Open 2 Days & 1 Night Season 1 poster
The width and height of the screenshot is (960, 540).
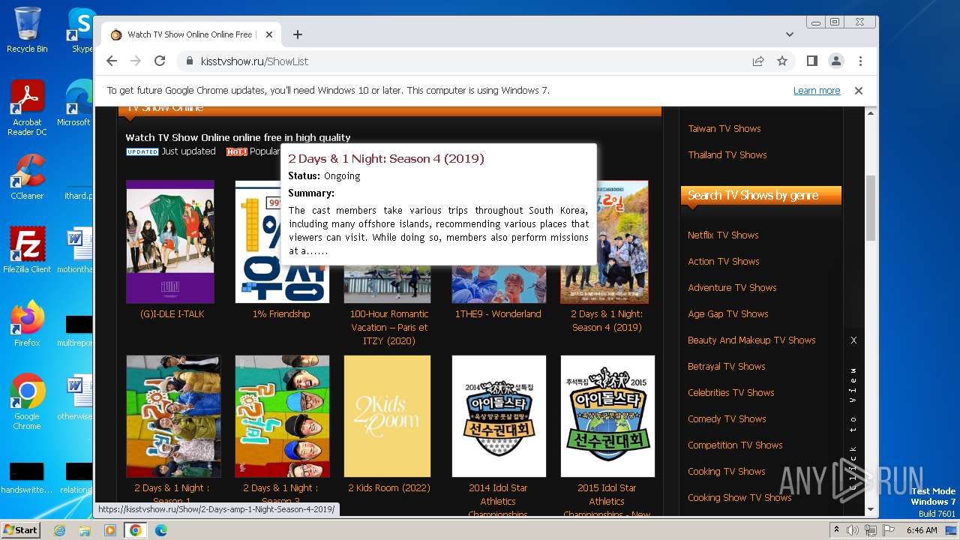173,416
